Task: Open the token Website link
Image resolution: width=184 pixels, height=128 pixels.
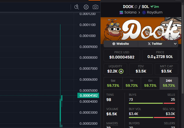Action: 121,44
